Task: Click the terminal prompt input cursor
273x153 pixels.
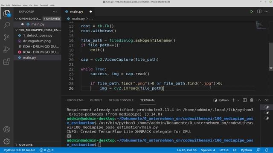Action: click(100, 144)
